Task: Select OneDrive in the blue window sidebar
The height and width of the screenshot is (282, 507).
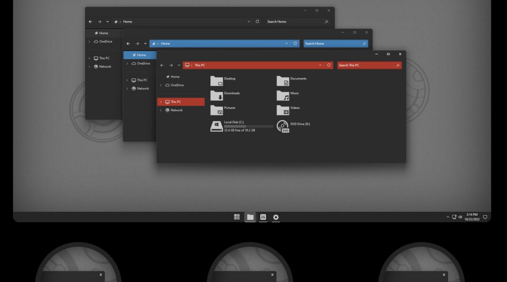Action: (140, 63)
